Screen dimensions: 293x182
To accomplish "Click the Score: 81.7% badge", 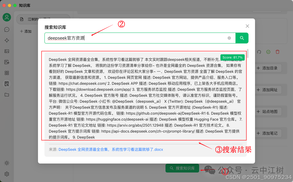I will [x=233, y=57].
